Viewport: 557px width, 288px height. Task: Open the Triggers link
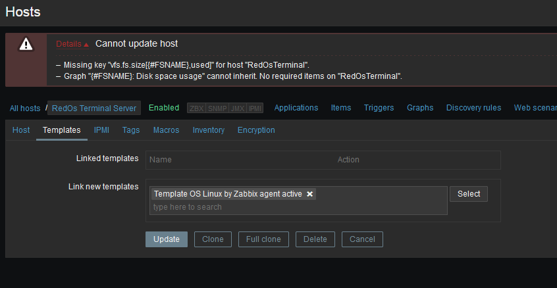(379, 108)
